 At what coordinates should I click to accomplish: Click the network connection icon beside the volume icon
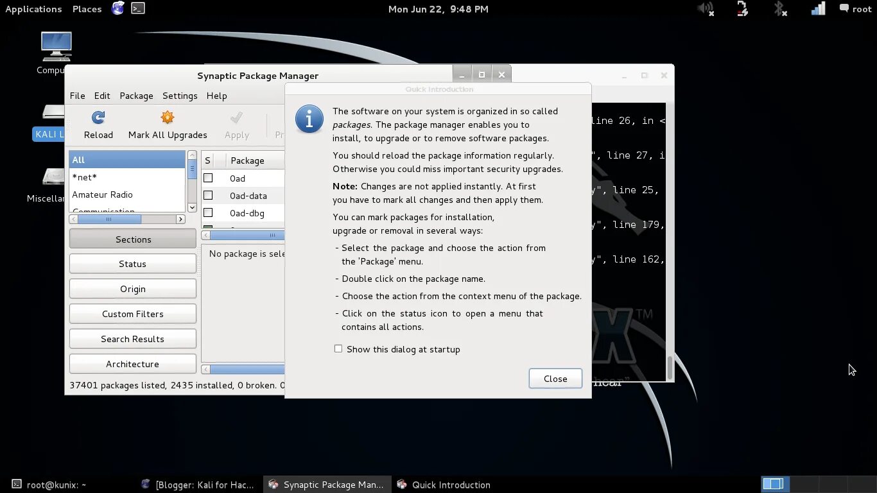pyautogui.click(x=742, y=9)
